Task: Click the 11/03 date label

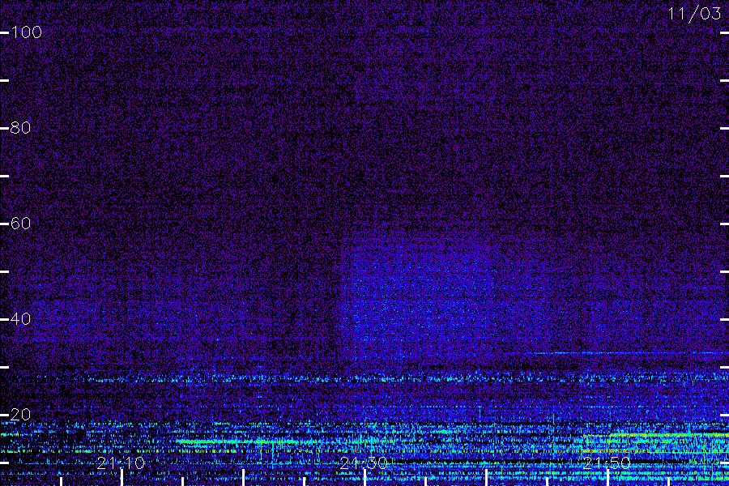Action: coord(694,14)
